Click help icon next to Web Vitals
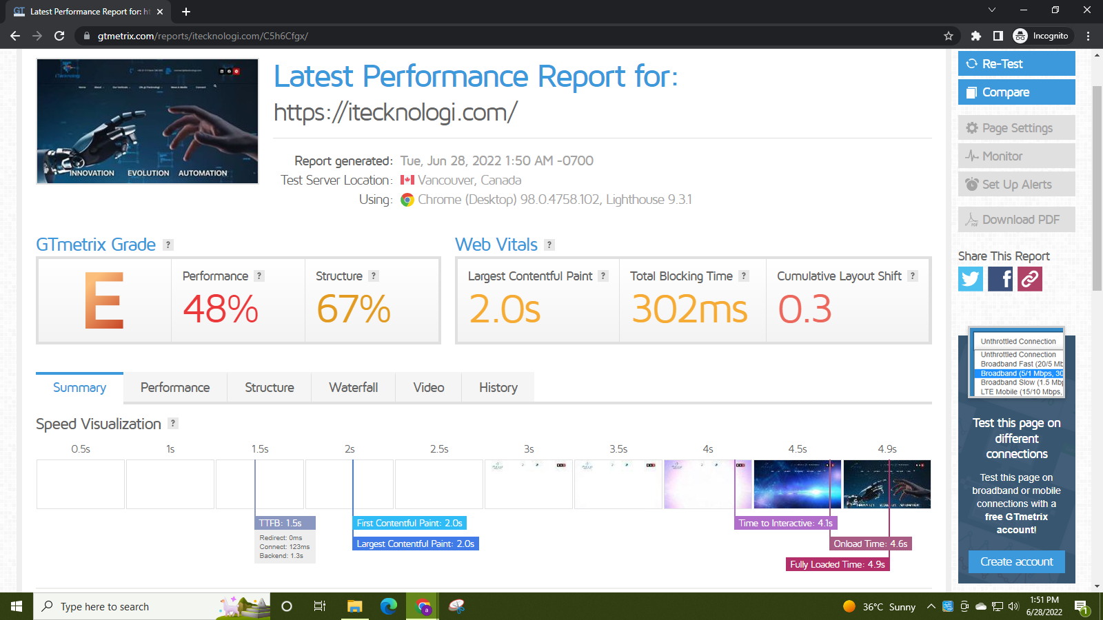 click(x=549, y=245)
